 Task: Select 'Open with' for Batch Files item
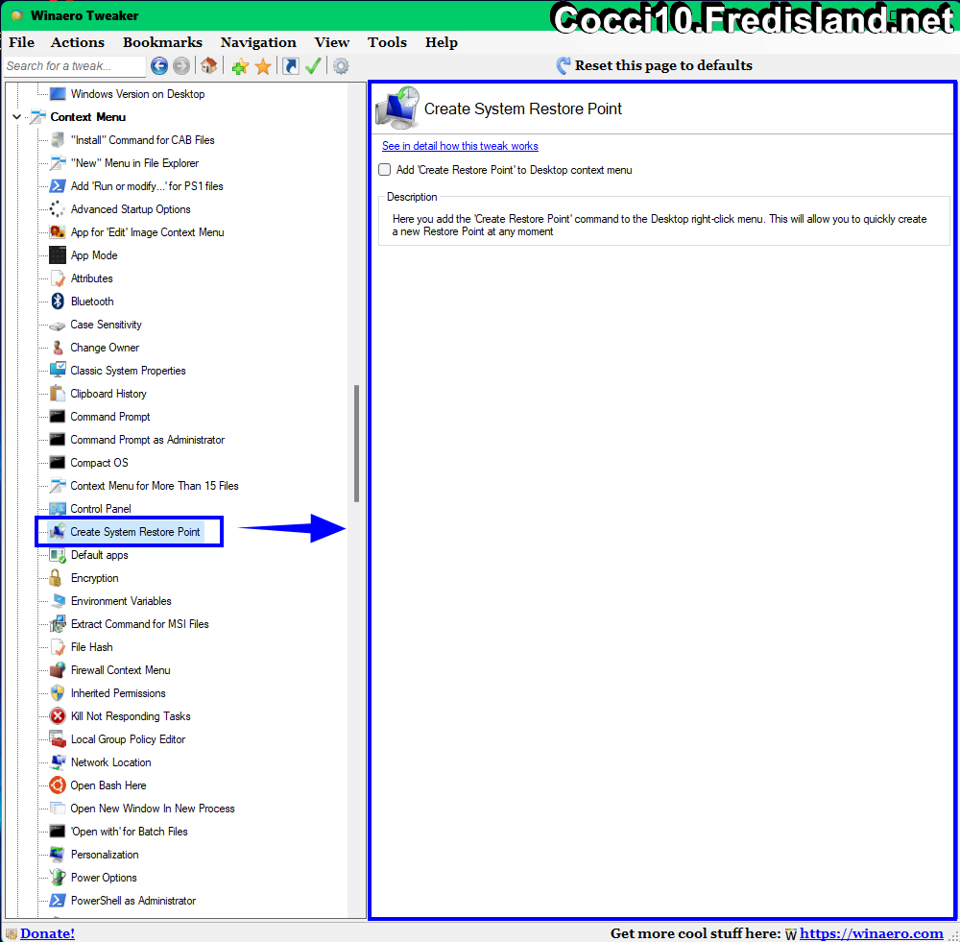pyautogui.click(x=130, y=832)
